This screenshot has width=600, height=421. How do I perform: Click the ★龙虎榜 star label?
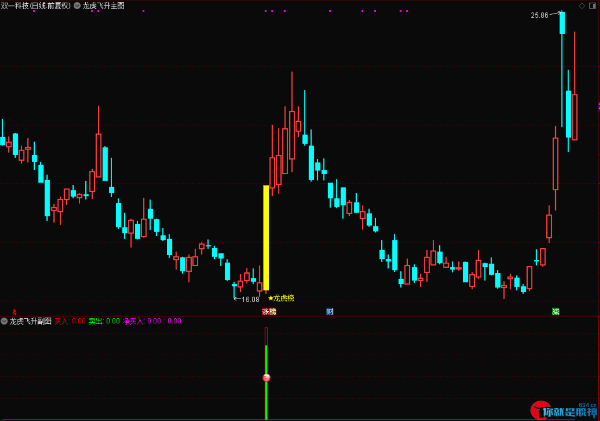click(281, 298)
